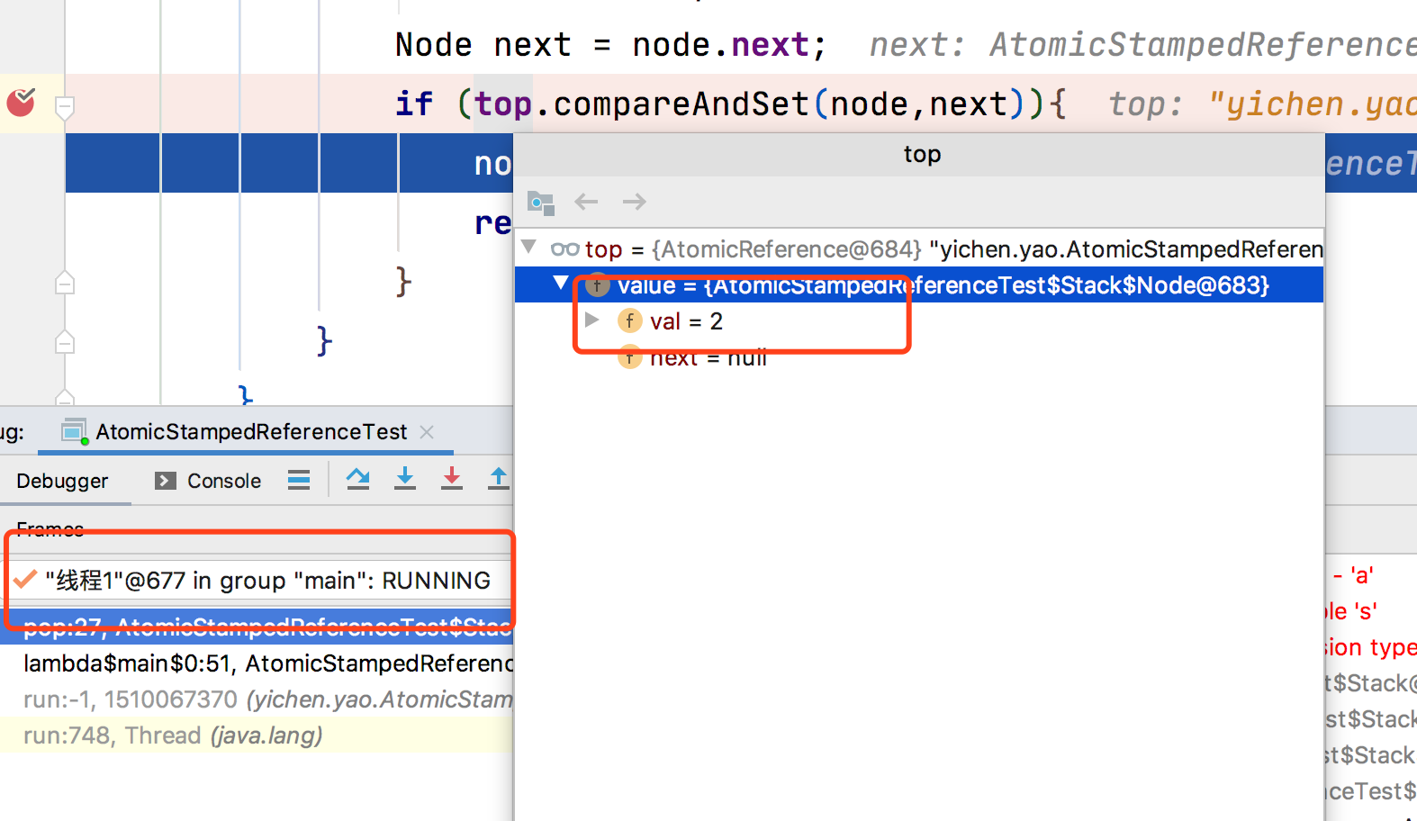Viewport: 1417px width, 821px height.
Task: Click the Step Over debugger icon
Action: coord(358,479)
